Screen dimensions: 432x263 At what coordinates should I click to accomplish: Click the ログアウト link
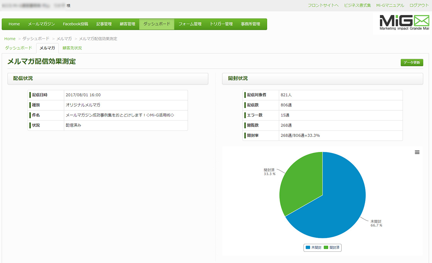(419, 5)
